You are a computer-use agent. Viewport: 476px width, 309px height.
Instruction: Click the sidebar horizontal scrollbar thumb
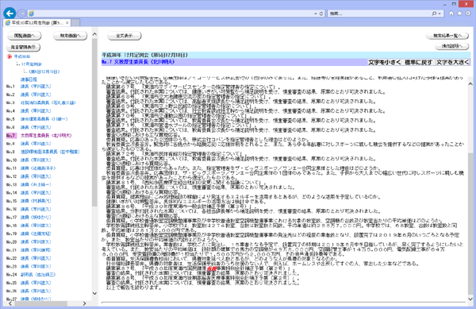click(x=40, y=303)
